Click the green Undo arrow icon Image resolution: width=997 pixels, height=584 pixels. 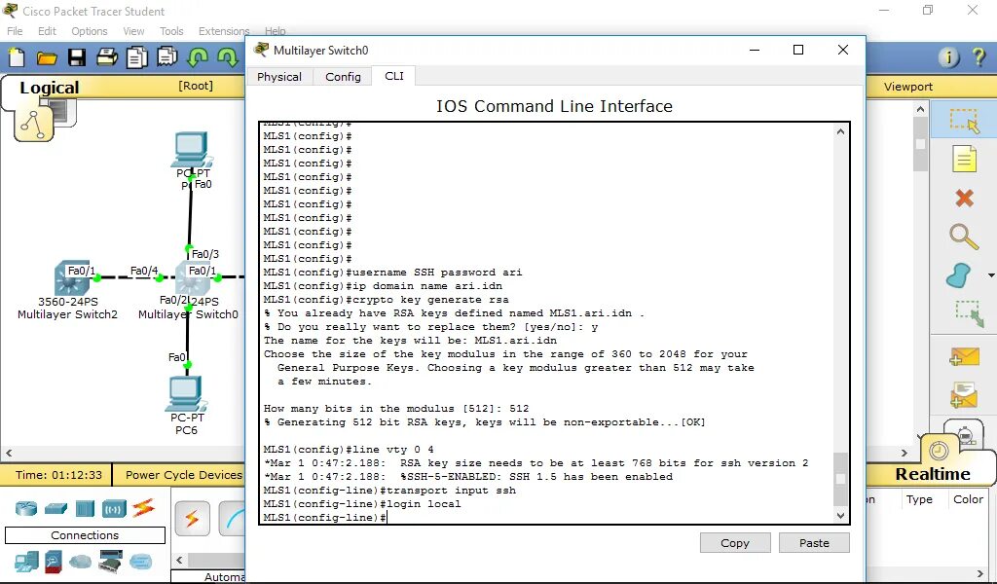click(x=197, y=57)
